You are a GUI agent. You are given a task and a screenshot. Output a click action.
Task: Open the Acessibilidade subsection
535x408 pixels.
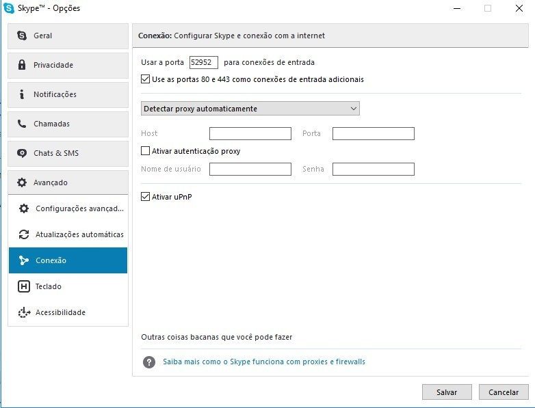pyautogui.click(x=68, y=312)
